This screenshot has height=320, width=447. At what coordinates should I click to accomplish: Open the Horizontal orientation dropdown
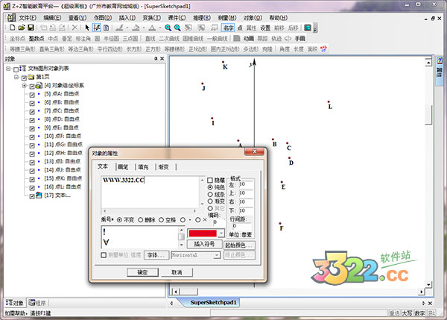point(217,255)
